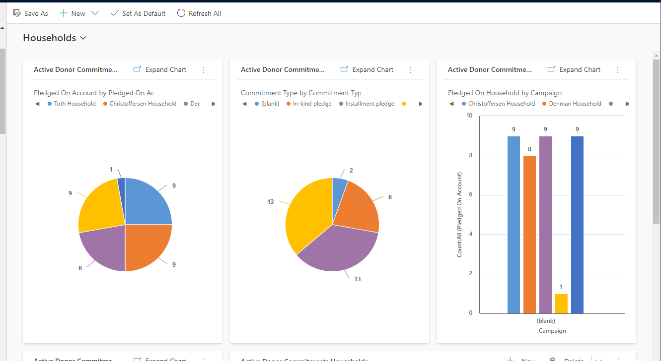
Task: Click the 'Commitment Type by Commitment Typ' chart title
Action: pyautogui.click(x=301, y=93)
